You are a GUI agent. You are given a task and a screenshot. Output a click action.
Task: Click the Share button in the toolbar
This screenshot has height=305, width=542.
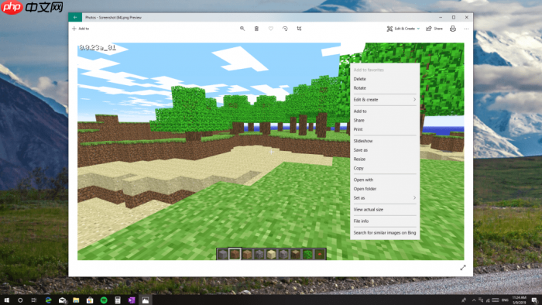click(x=434, y=29)
